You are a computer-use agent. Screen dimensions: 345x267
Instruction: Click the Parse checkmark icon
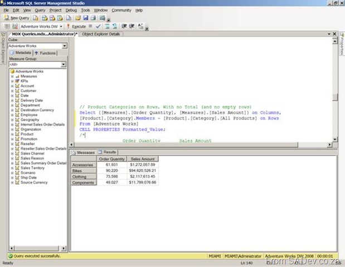point(98,27)
